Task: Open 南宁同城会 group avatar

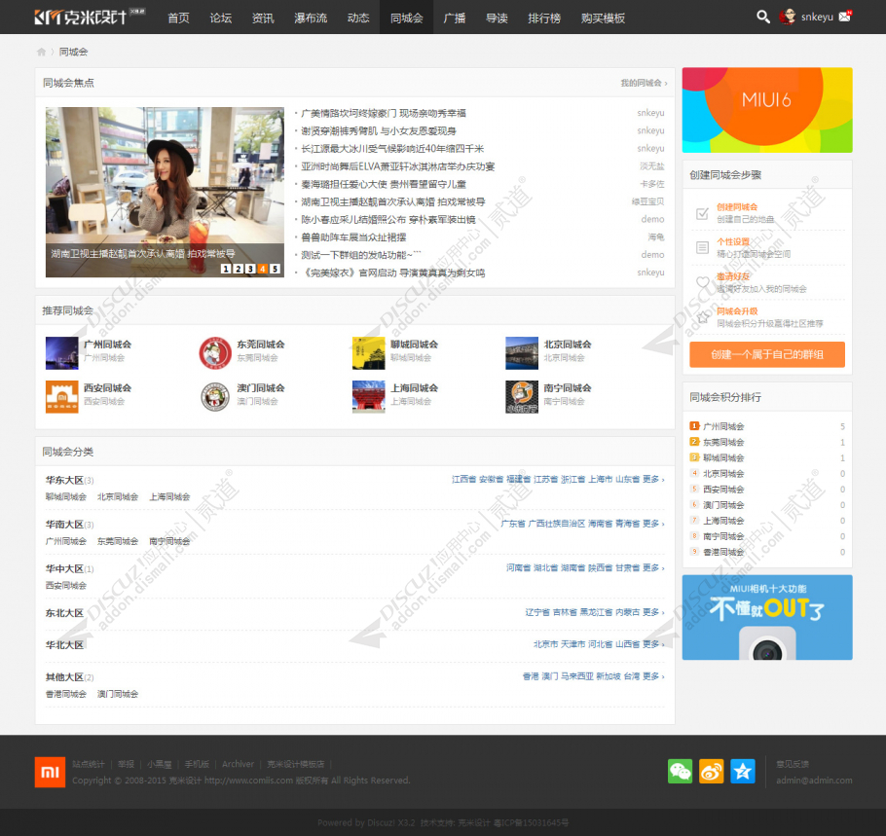Action: click(522, 396)
